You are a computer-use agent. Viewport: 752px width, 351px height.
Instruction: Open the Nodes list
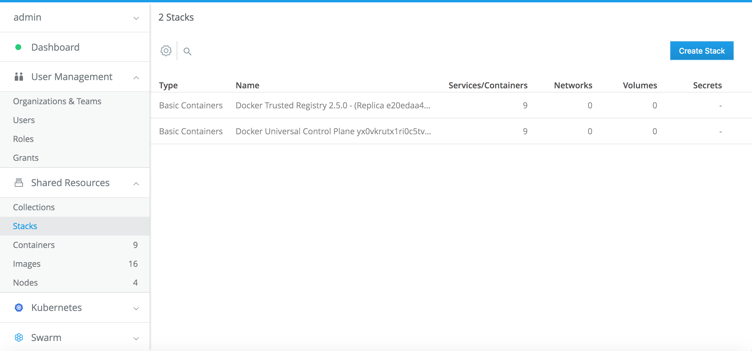[25, 283]
